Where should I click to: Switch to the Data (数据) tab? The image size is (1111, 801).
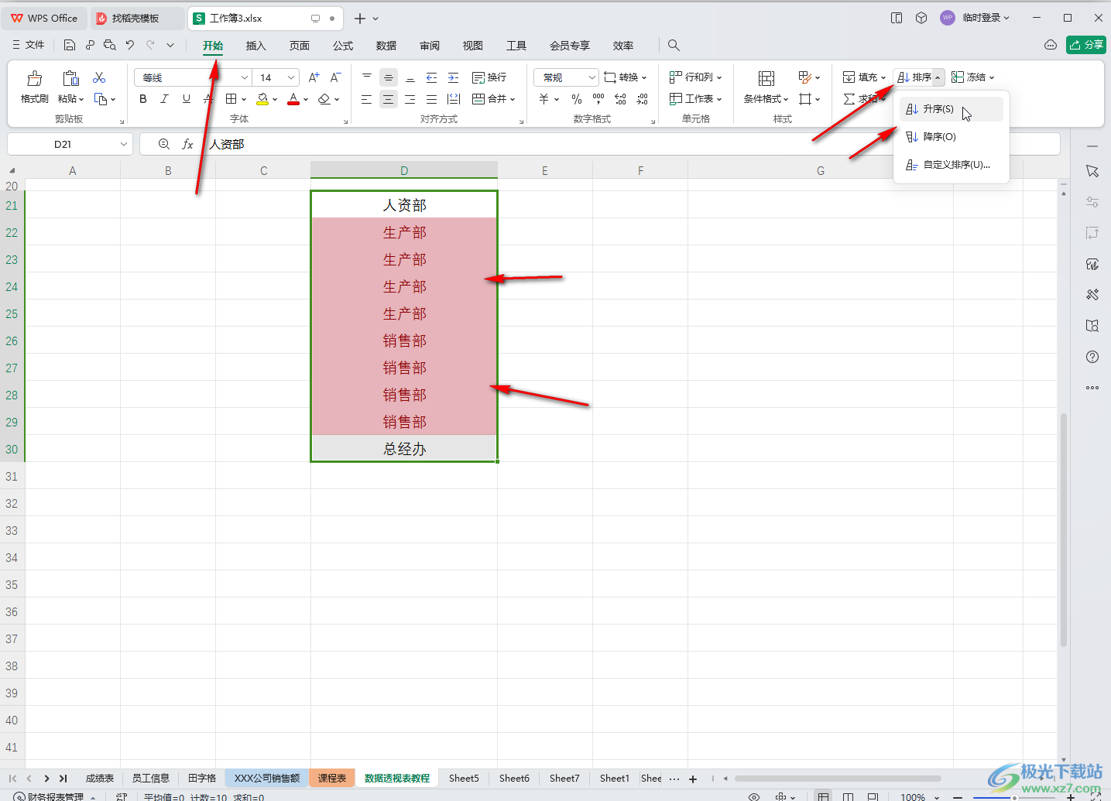pos(386,46)
